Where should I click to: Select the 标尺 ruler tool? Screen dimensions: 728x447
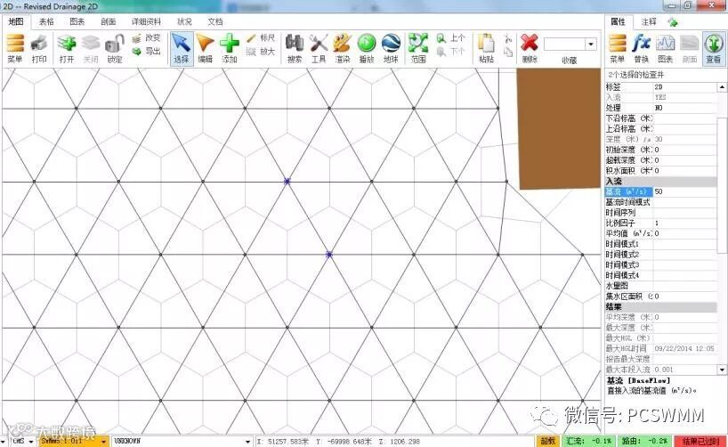[261, 37]
